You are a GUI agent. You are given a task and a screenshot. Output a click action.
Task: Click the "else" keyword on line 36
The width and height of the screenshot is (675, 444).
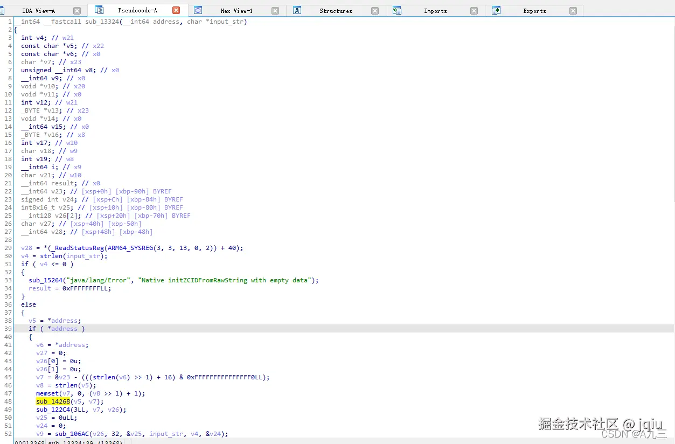point(29,304)
